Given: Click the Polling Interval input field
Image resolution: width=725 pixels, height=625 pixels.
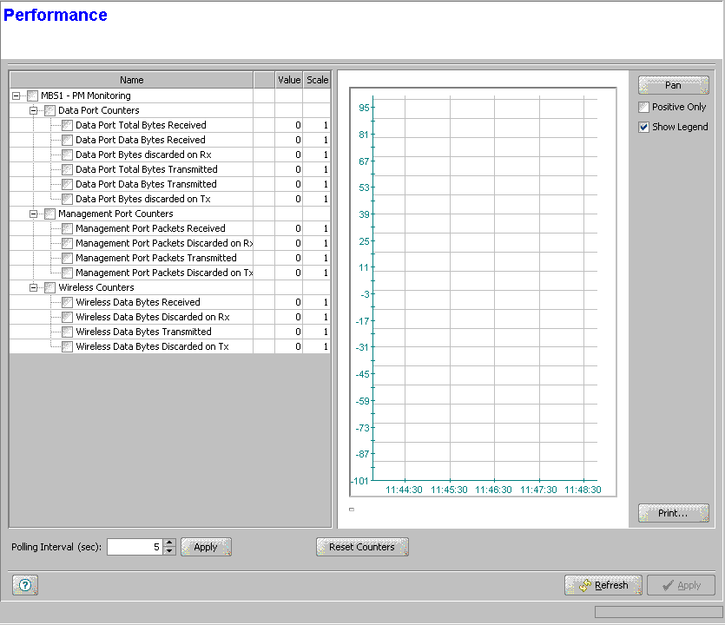Looking at the screenshot, I should pos(134,547).
